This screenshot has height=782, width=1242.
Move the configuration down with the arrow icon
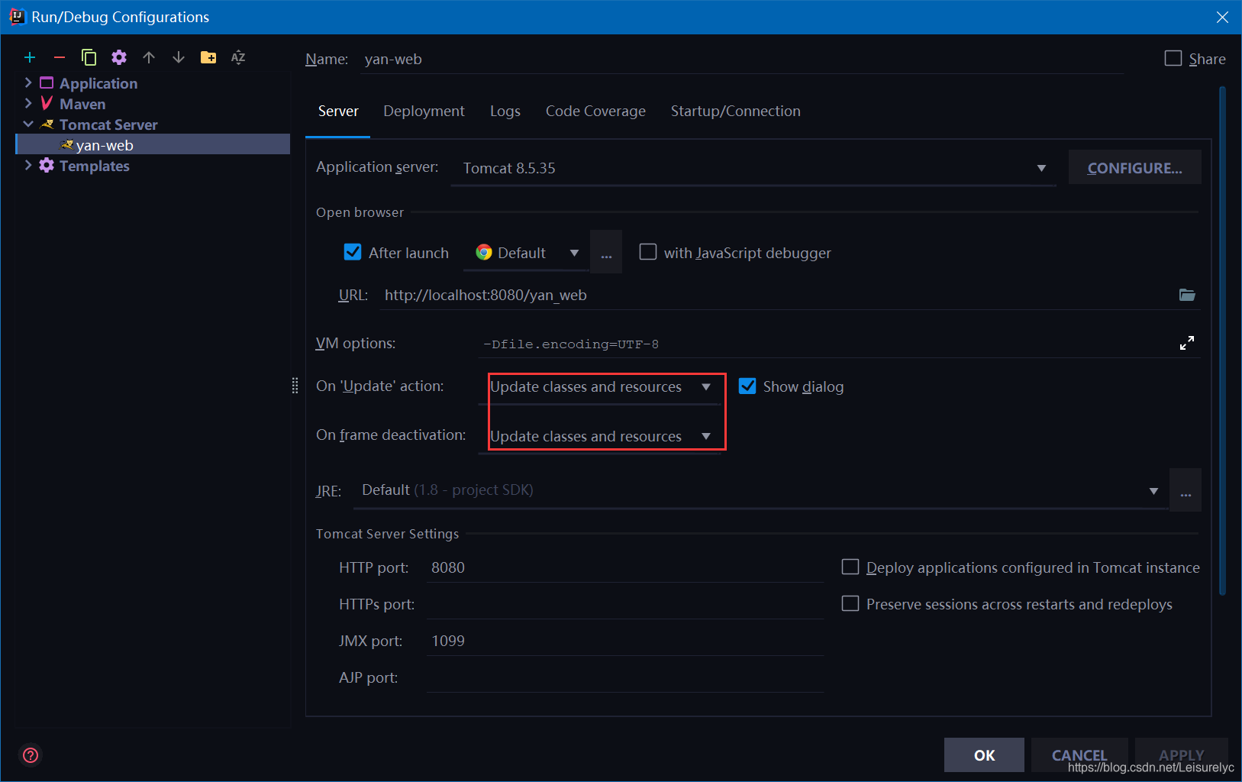click(x=179, y=57)
